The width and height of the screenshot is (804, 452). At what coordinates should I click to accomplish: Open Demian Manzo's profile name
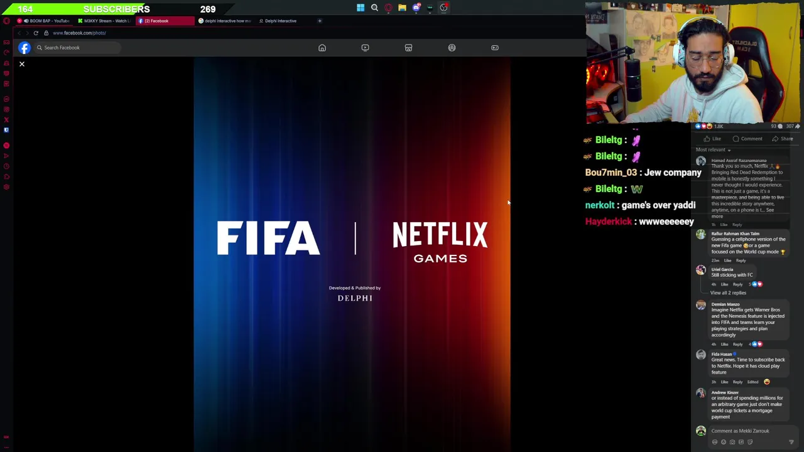click(x=725, y=304)
